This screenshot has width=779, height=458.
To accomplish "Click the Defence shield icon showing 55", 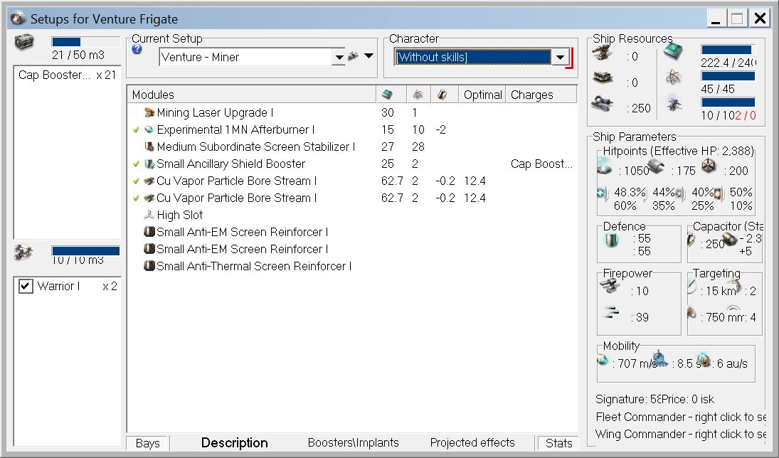I will [611, 241].
